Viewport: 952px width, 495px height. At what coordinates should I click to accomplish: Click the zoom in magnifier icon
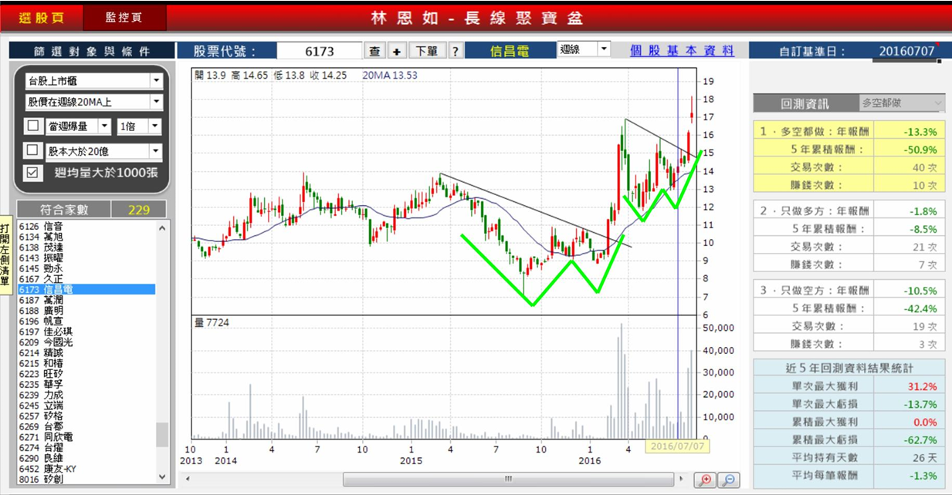(x=704, y=480)
